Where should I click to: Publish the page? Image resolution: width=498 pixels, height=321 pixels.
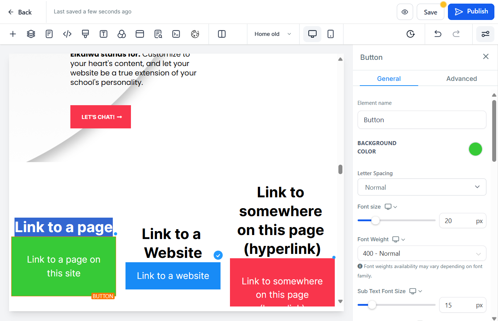(471, 12)
